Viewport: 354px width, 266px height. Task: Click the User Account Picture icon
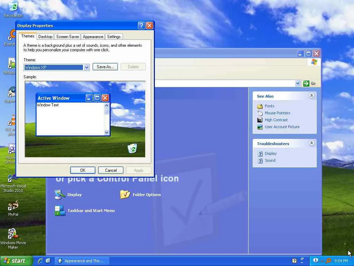click(x=260, y=127)
